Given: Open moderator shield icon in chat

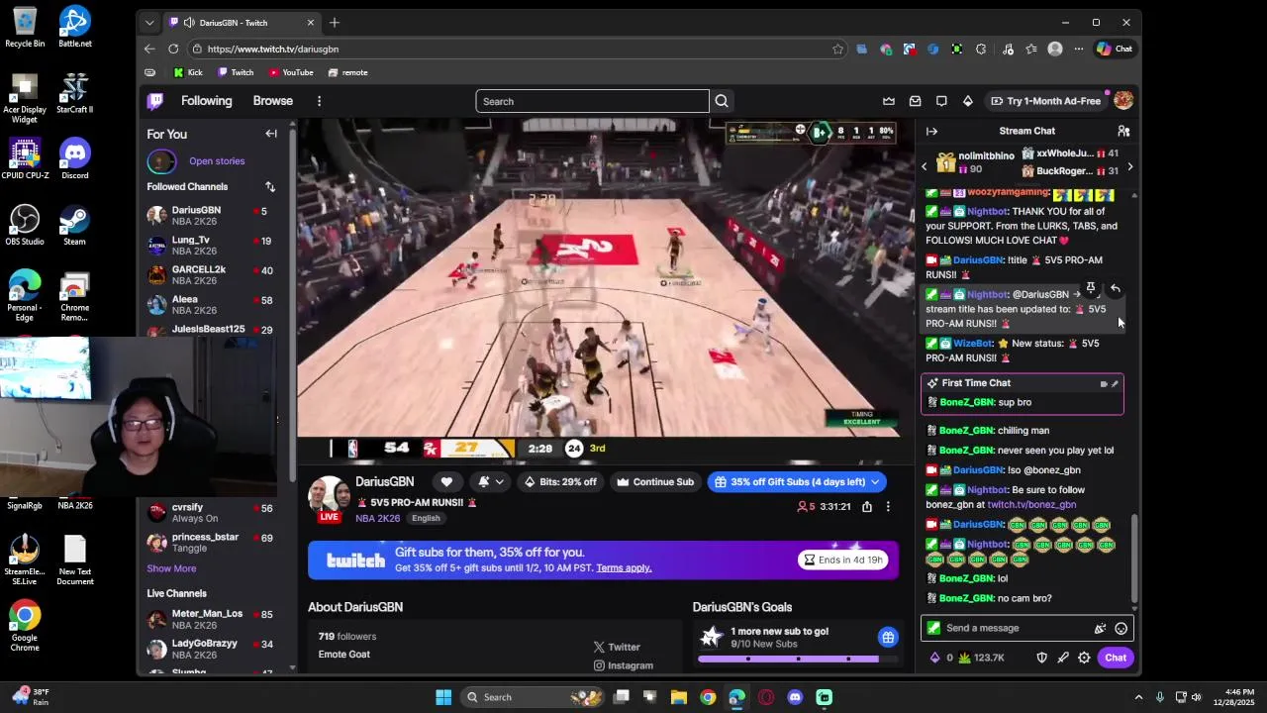Looking at the screenshot, I should pos(1041,658).
